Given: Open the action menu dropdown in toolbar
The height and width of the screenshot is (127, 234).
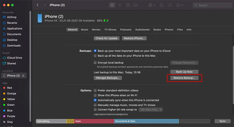Looking at the screenshot, I should click(x=180, y=5).
